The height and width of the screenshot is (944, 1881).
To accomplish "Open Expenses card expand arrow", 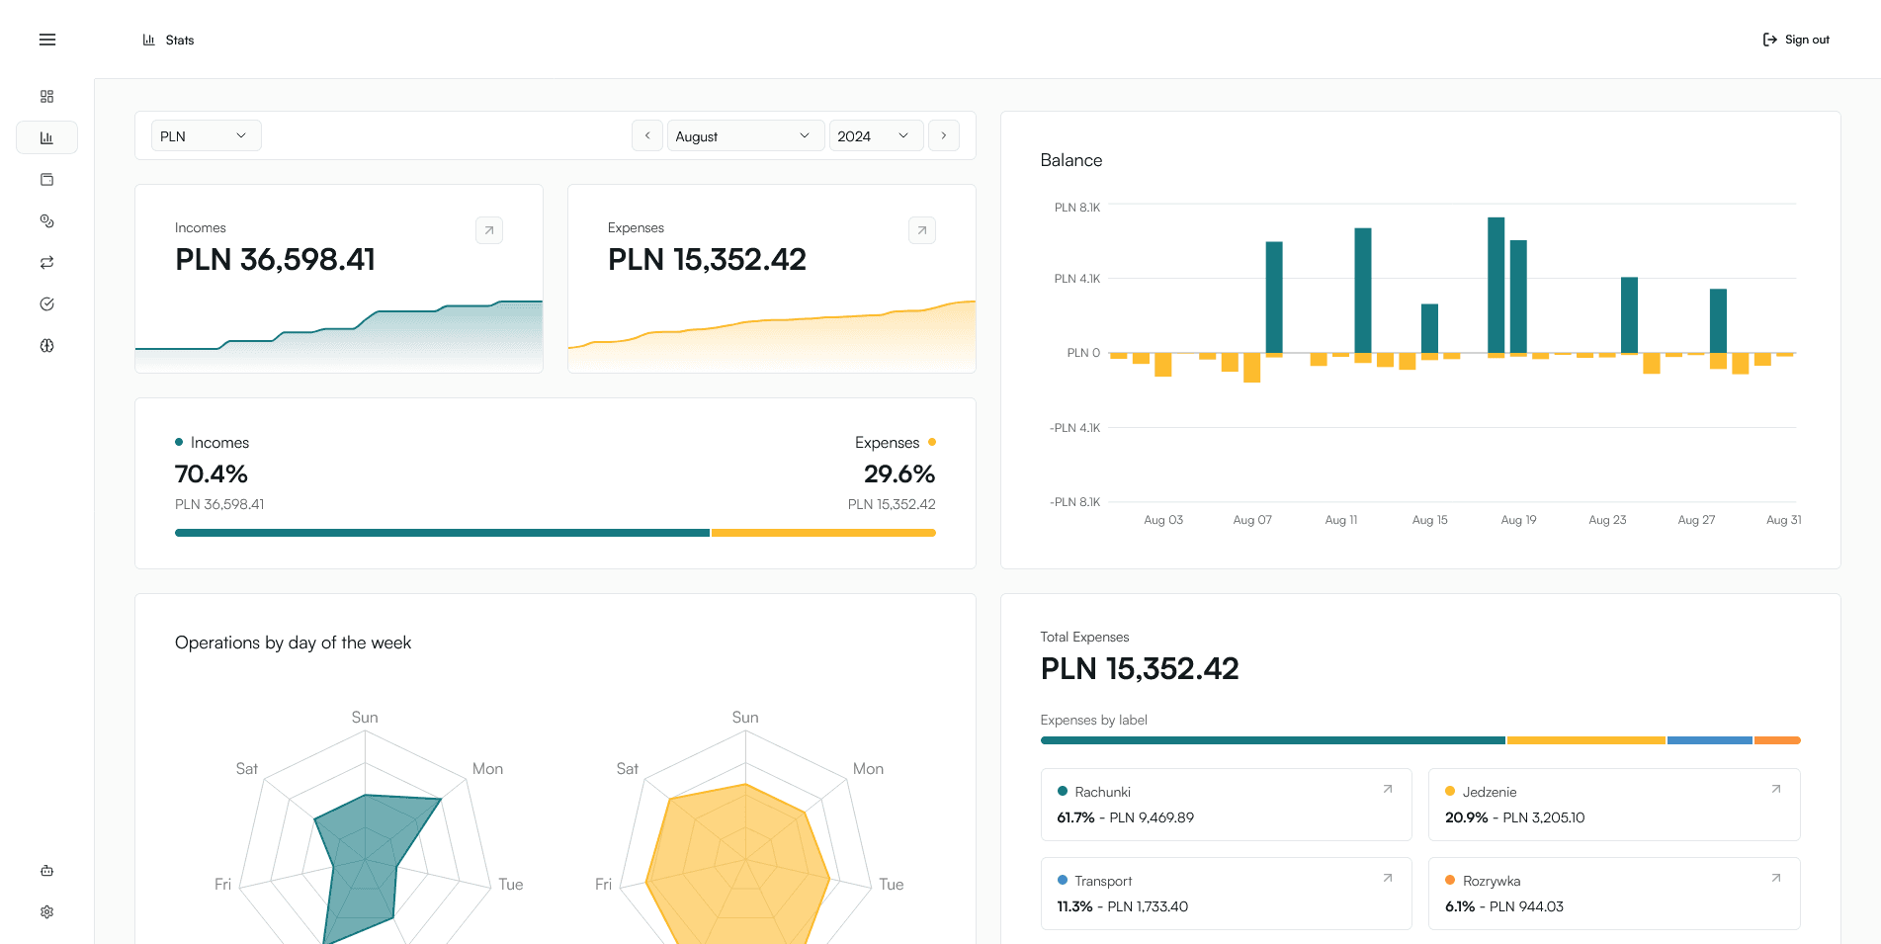I will point(921,229).
